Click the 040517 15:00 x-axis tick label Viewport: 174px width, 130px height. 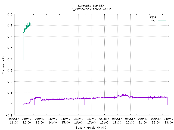click(x=66, y=121)
